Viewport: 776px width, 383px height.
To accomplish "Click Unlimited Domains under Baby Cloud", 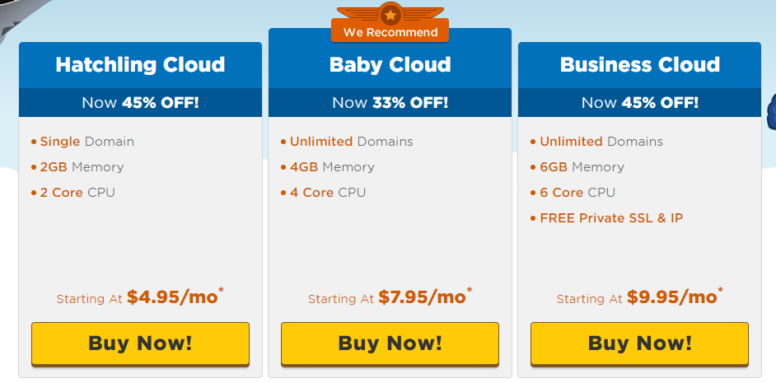I will [x=352, y=142].
